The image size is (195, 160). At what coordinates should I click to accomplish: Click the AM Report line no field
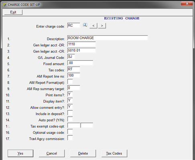pyautogui.click(x=74, y=75)
